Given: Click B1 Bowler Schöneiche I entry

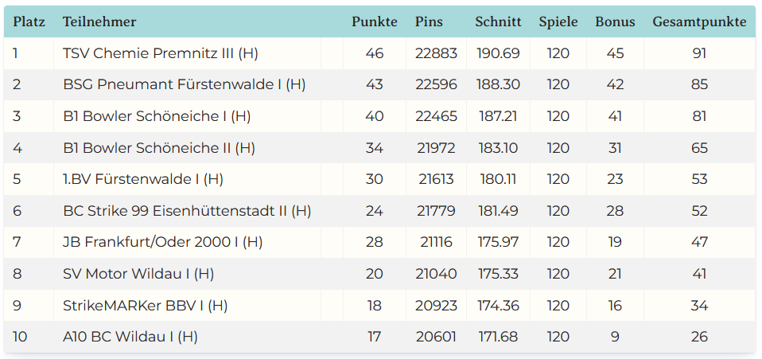Looking at the screenshot, I should pyautogui.click(x=157, y=116).
